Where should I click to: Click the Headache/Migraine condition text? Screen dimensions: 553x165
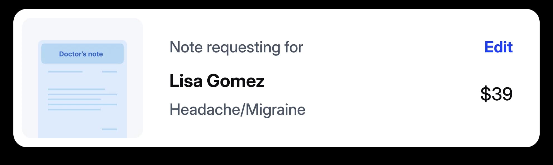(x=237, y=110)
